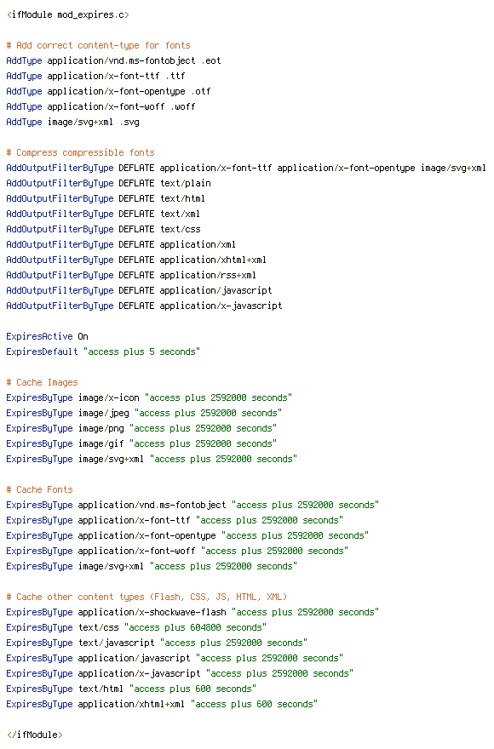Click the ExpiresActive On directive
This screenshot has width=494, height=749.
47,336
